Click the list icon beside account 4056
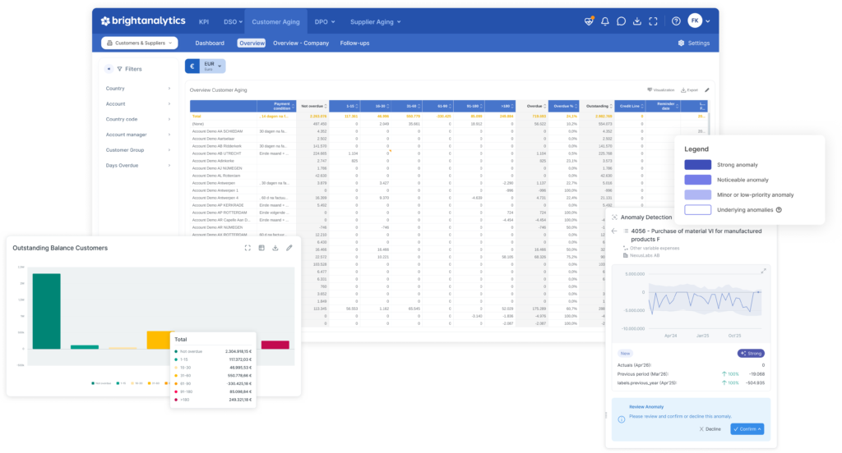 coord(626,231)
